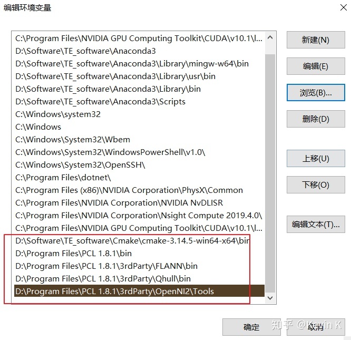This screenshot has height=340, width=351.
Task: Select the Anaconda3\Library\bin entry
Action: pos(139,89)
